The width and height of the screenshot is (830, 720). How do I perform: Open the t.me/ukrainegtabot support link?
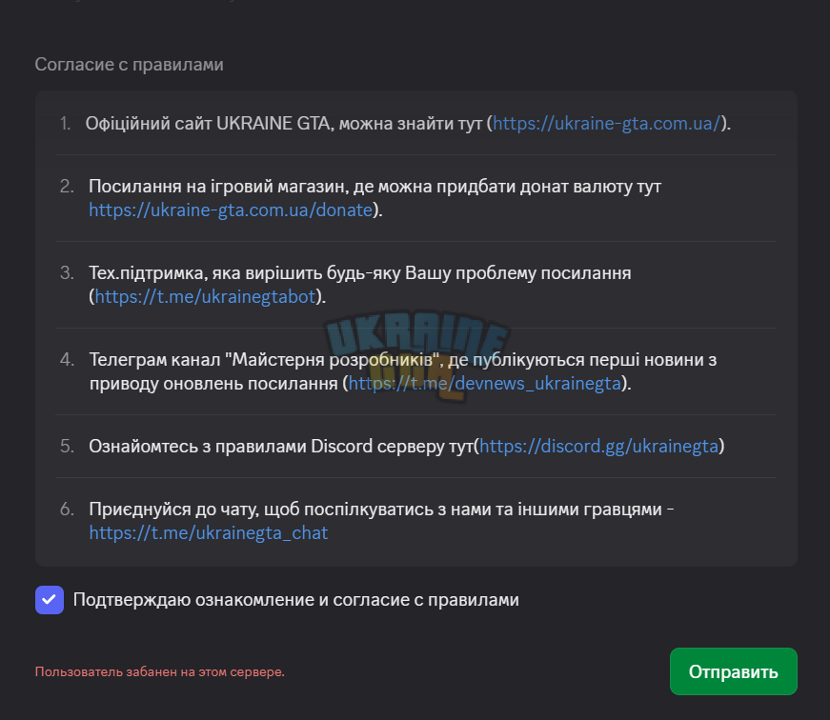point(206,297)
